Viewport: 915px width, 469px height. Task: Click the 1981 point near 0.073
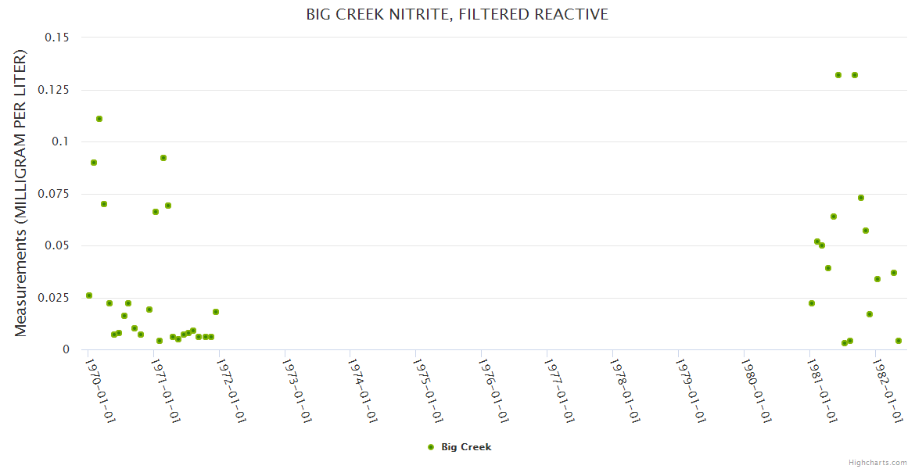(861, 198)
